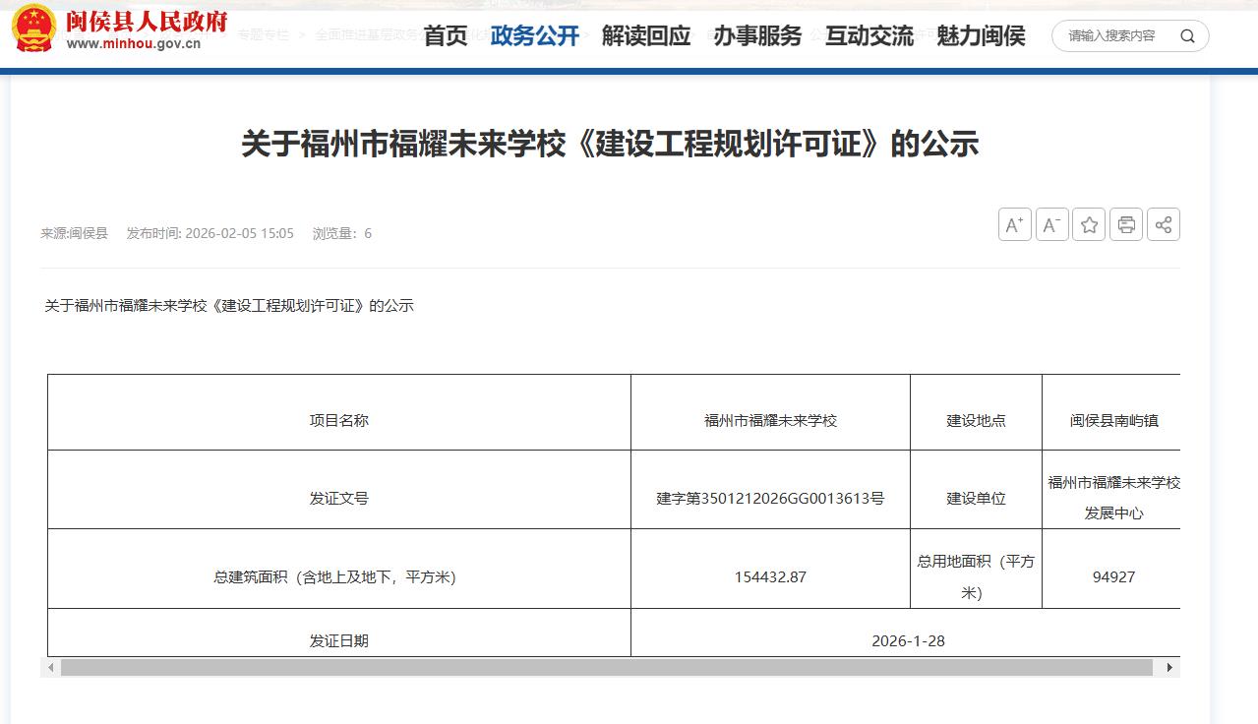Open the 政务公开 menu item
1258x724 pixels.
click(535, 36)
